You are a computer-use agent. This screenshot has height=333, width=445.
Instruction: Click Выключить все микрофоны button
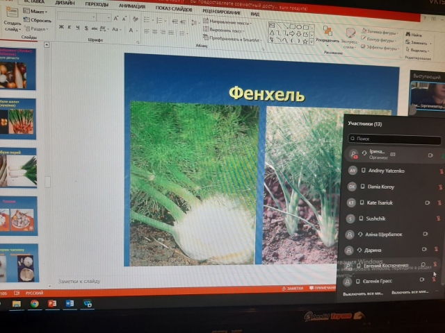(x=363, y=293)
